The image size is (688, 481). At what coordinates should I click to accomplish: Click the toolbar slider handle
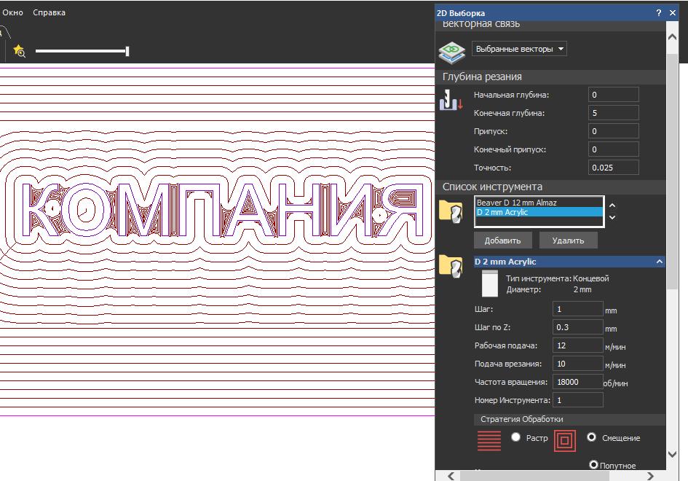pos(127,52)
